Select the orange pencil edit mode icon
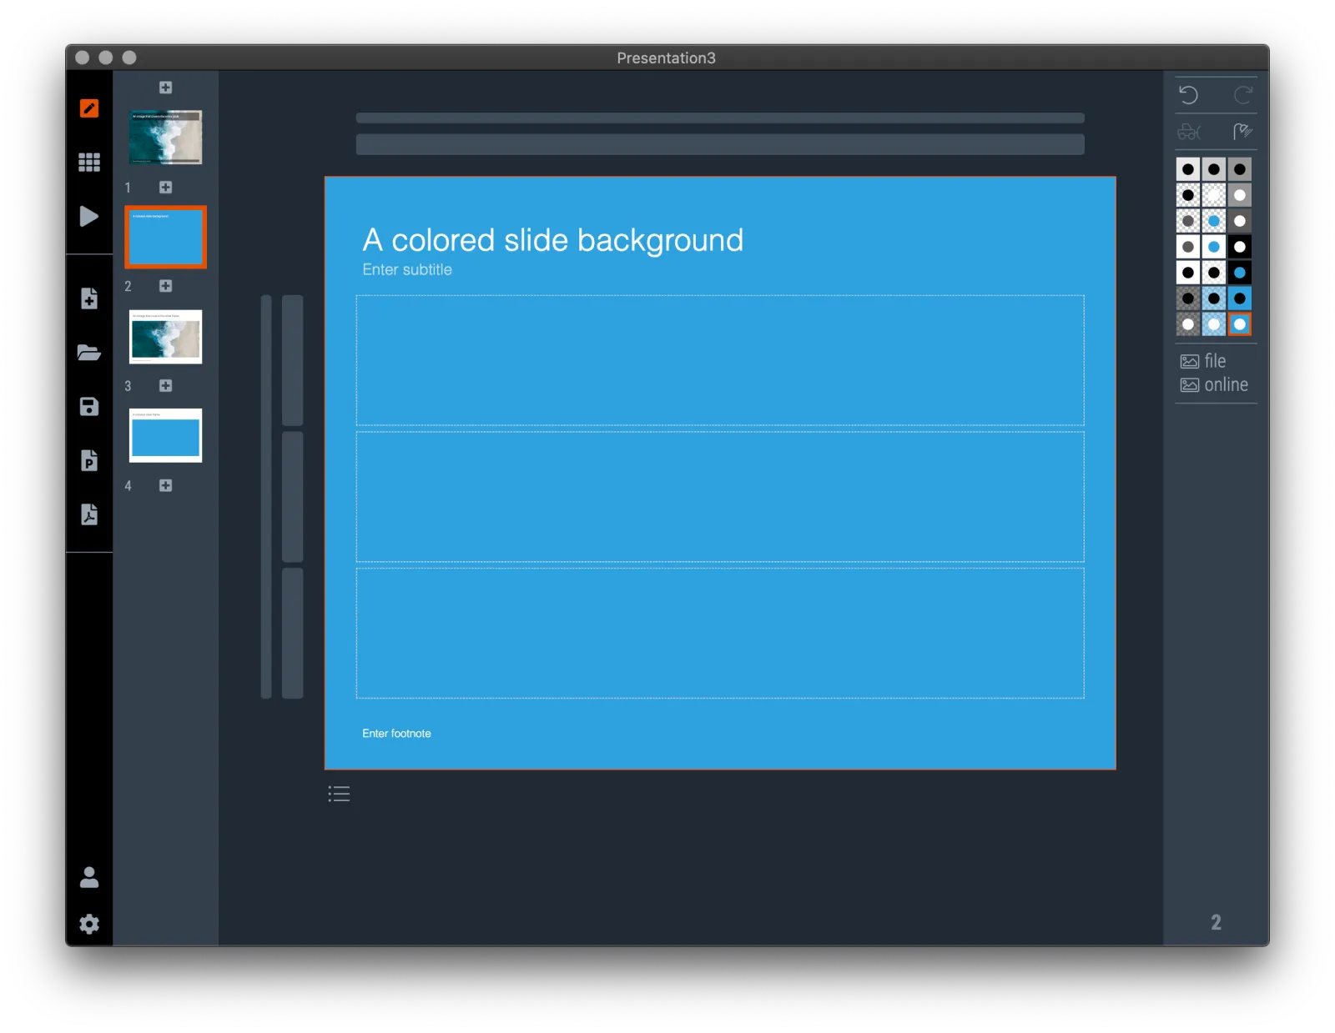Viewport: 1335px width, 1033px height. [89, 108]
